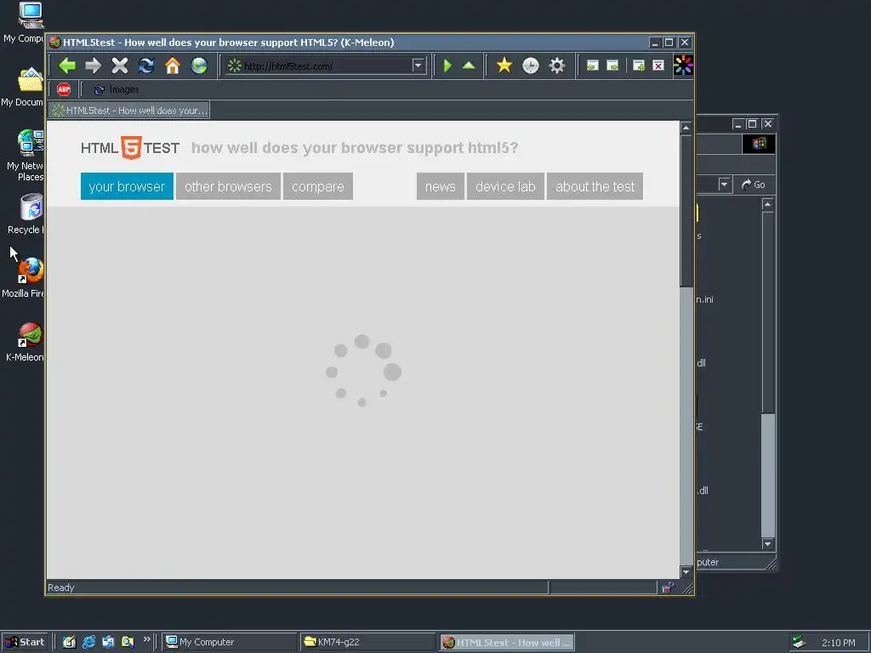Click the HTML5 shield logo
Screen dimensions: 871x653
coord(131,148)
